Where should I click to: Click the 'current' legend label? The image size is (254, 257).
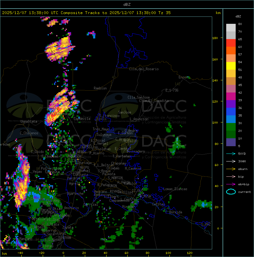point(245,192)
